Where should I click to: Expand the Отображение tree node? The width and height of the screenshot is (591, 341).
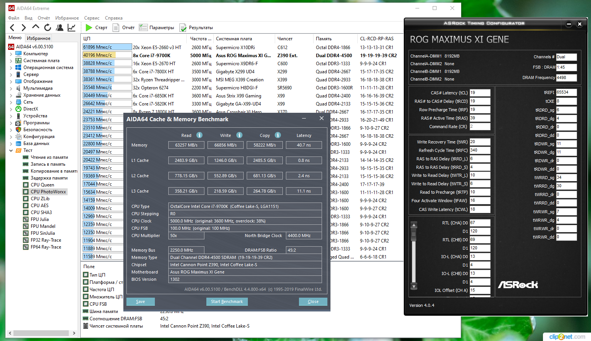[x=11, y=81]
